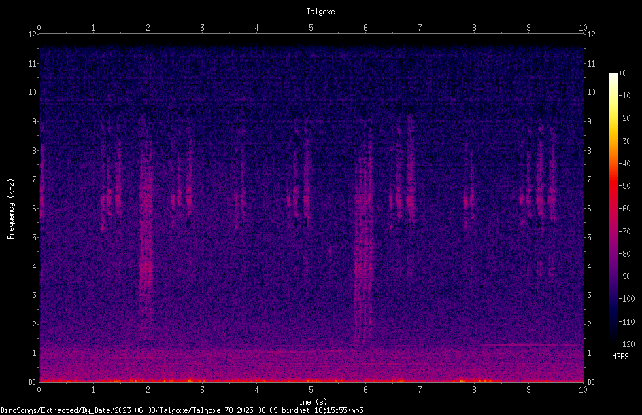This screenshot has height=415, width=642.
Task: Click the "-120" color bar value
Action: pos(626,344)
